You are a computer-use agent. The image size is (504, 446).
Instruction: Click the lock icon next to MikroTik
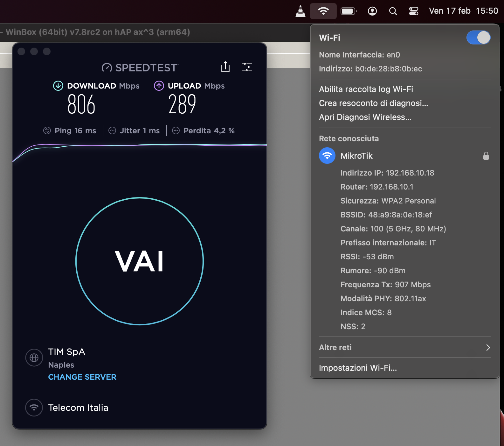click(486, 156)
